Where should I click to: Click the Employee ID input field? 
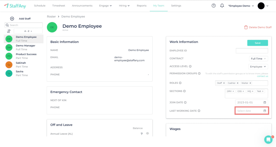[252, 51]
